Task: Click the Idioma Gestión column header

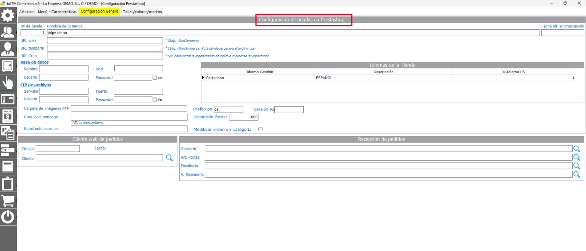Action: tap(260, 72)
